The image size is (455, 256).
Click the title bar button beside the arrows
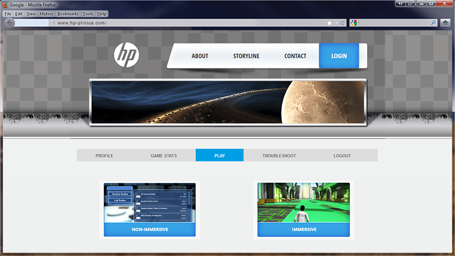(410, 4)
